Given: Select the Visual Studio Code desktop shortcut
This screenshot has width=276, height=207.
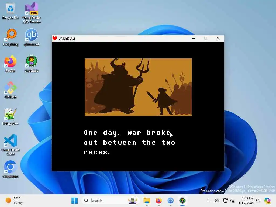Looking at the screenshot, I should [11, 145].
